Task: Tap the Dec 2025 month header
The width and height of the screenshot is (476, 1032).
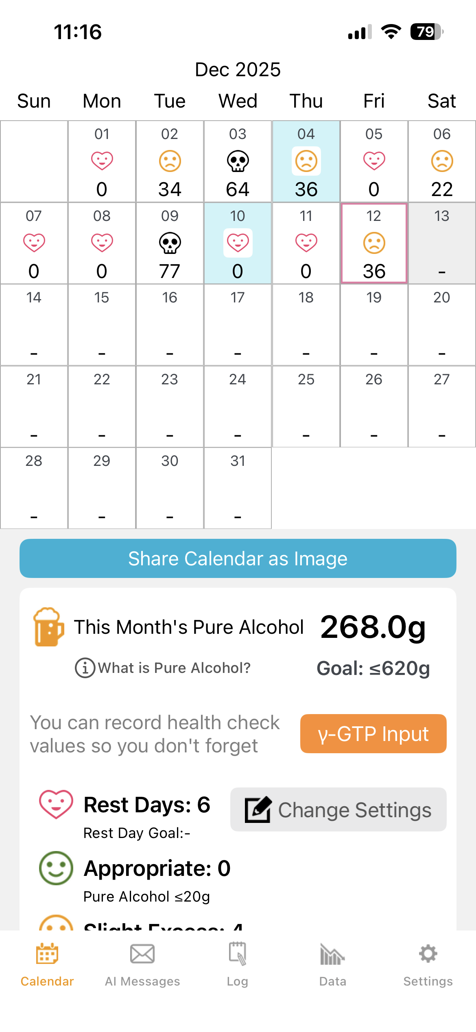Action: [x=238, y=70]
